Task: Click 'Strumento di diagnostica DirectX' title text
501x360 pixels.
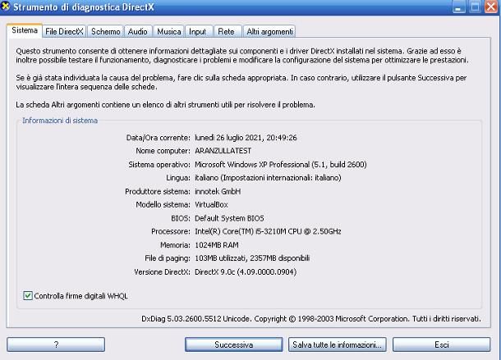Action: [84, 7]
